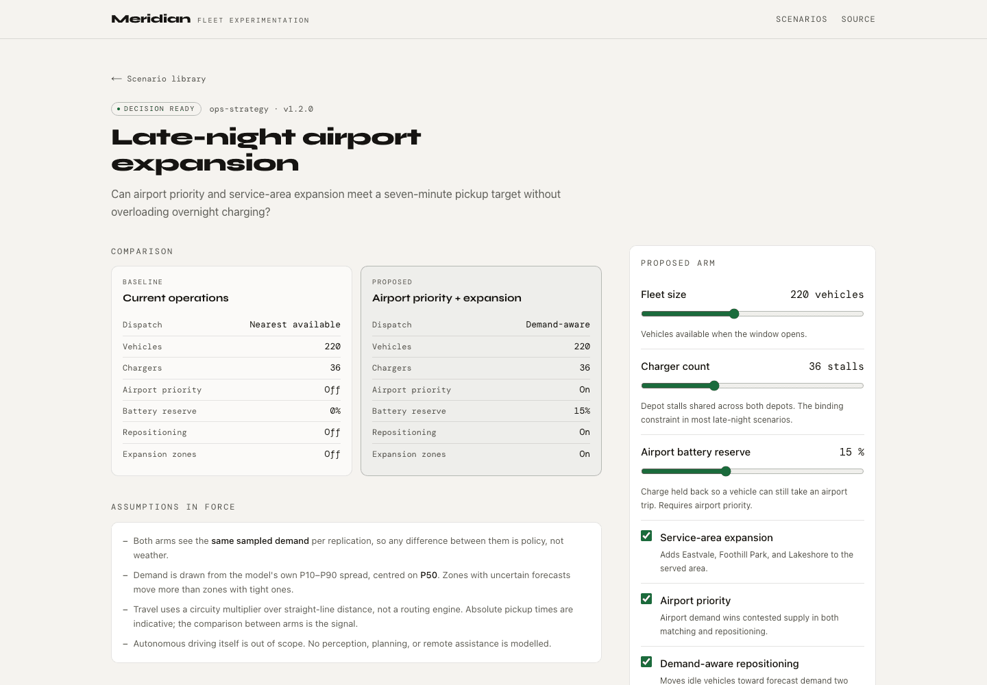Click Baseline 'Vehicles' row label
987x685 pixels.
[x=143, y=347]
